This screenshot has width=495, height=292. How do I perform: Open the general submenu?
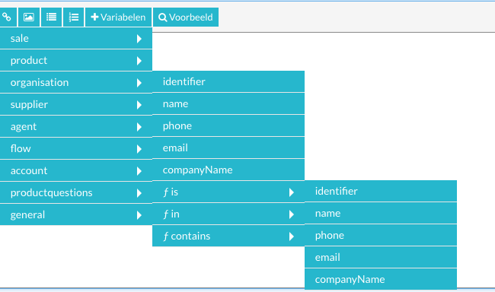tap(75, 215)
